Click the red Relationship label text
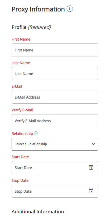This screenshot has width=105, height=217. point(22,134)
